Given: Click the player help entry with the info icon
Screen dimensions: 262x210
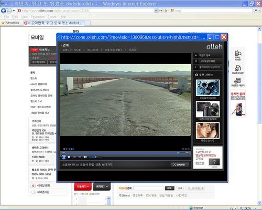Looking at the screenshot, I should point(208,67).
